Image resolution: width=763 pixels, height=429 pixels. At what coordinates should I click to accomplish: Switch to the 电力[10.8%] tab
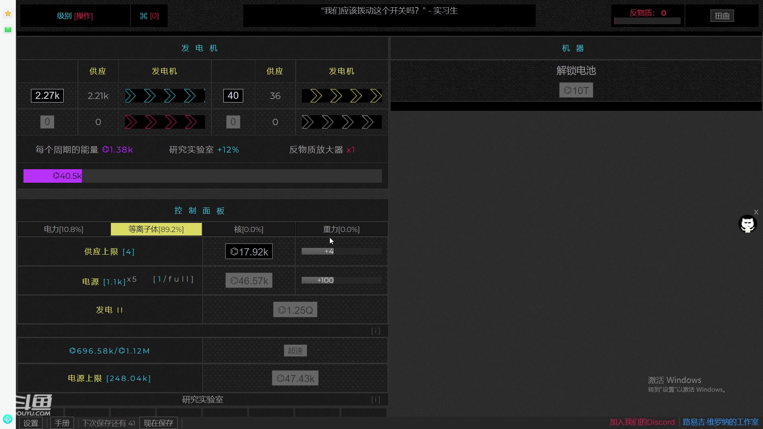[x=64, y=229]
